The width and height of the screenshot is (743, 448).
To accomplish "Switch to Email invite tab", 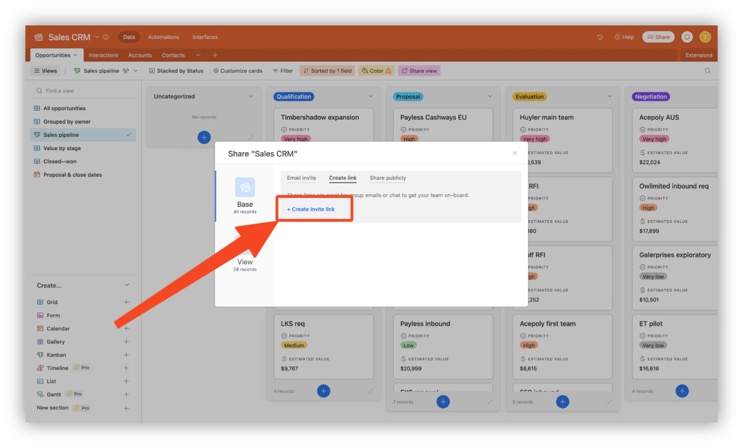I will tap(301, 178).
